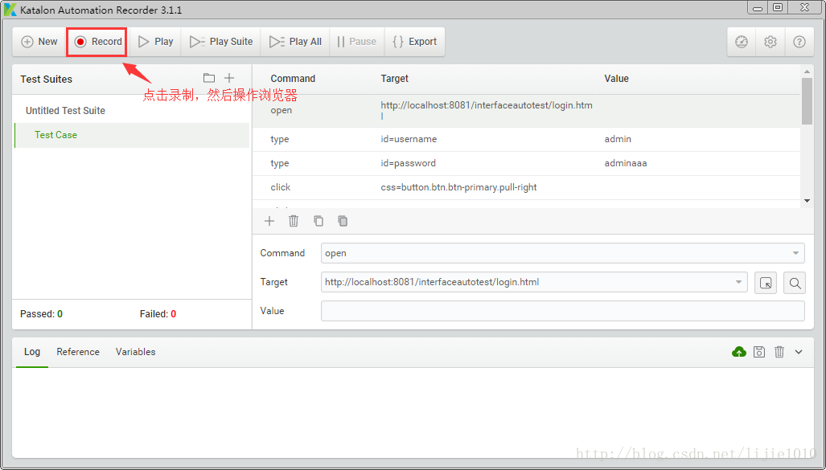Open settings gear icon
The image size is (826, 470).
tap(771, 42)
